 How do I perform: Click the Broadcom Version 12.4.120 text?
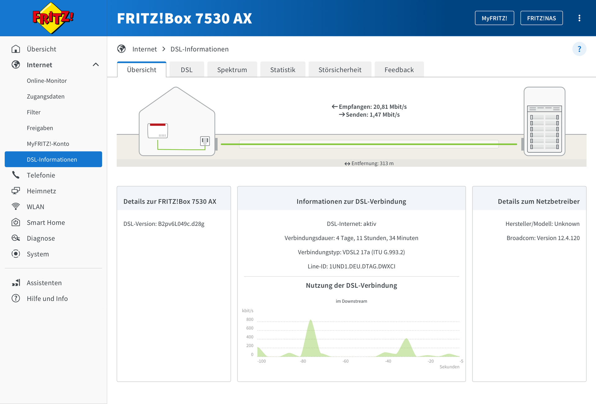click(543, 238)
